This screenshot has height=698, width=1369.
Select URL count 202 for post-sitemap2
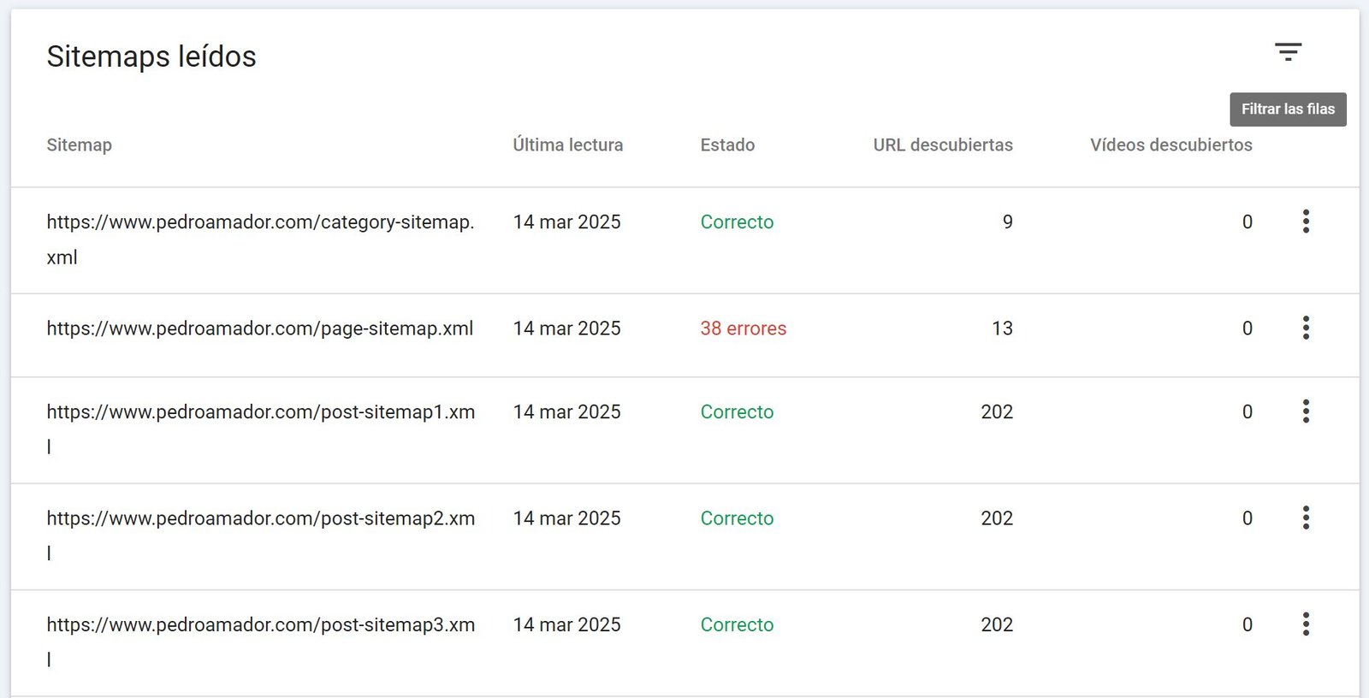997,518
